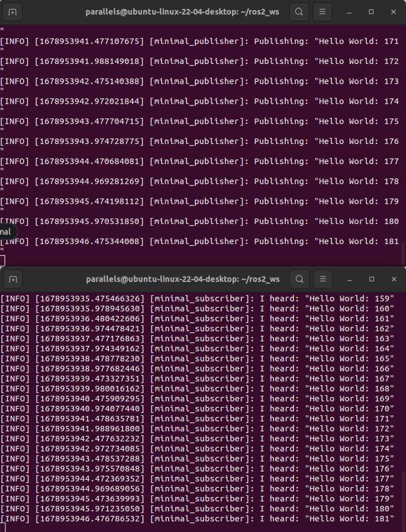Maximize the minimal_publisher terminal window
The image size is (406, 532).
click(x=371, y=12)
